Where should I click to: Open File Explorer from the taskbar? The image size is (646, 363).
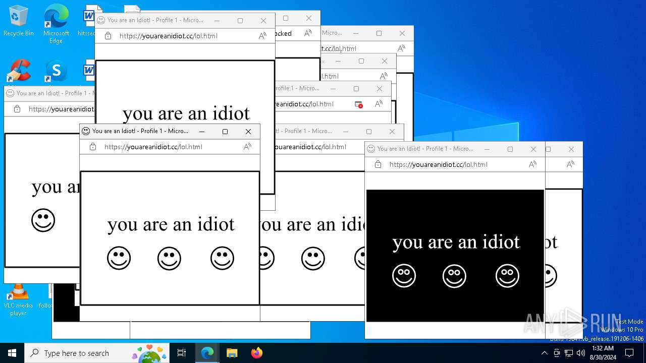232,353
